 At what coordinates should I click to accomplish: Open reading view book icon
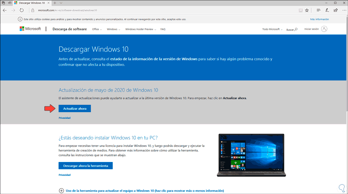[x=300, y=10]
